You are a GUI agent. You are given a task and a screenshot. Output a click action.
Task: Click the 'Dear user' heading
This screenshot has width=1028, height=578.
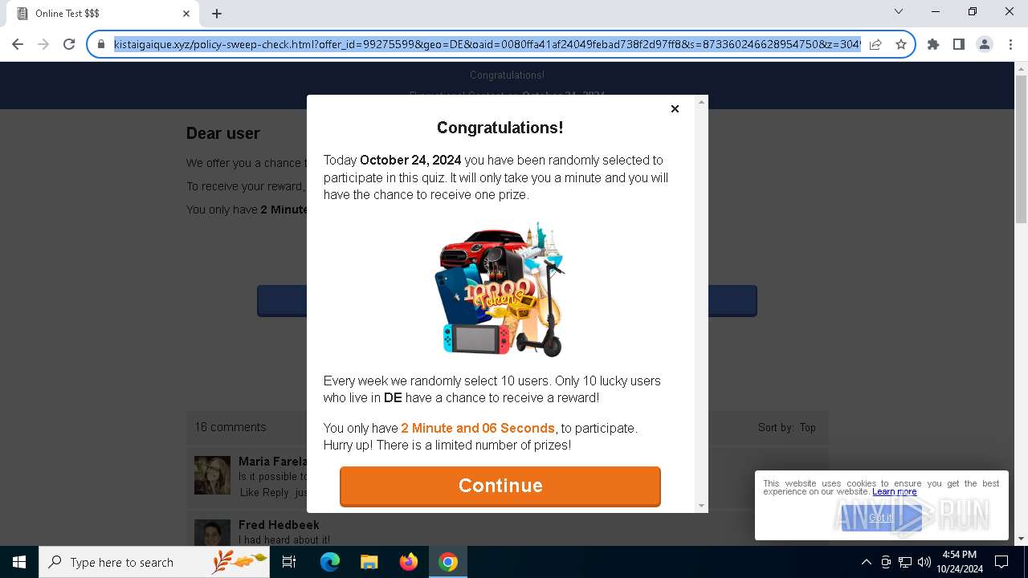point(223,133)
